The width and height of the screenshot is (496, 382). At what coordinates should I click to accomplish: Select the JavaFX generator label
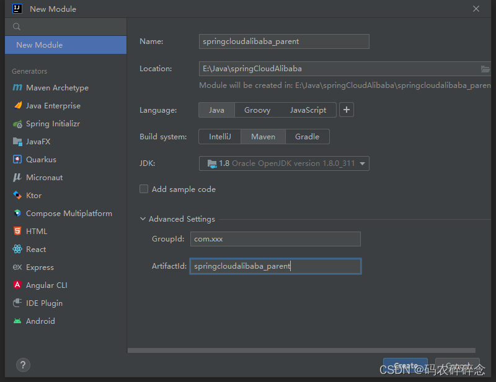point(38,142)
